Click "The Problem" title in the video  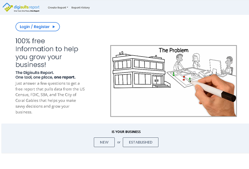pyautogui.click(x=173, y=50)
